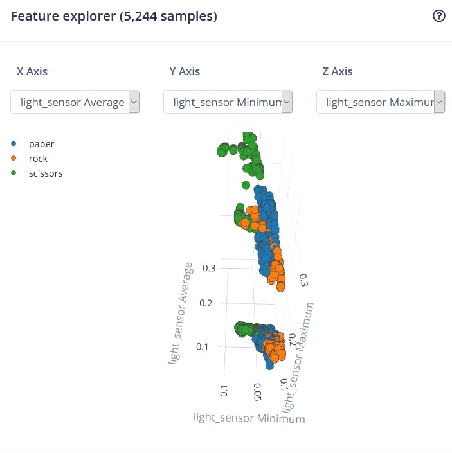The image size is (452, 453).
Task: Open the Z Axis light_sensor Maximum dropdown
Action: pyautogui.click(x=381, y=102)
